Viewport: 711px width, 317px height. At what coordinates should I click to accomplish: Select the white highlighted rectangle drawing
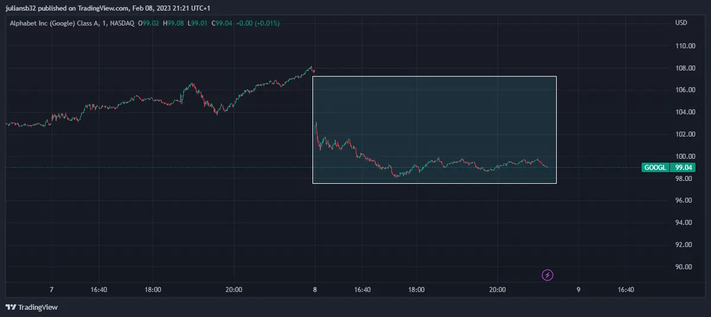pyautogui.click(x=434, y=76)
